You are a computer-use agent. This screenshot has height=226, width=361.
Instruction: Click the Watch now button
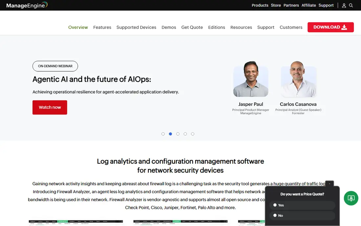point(50,107)
